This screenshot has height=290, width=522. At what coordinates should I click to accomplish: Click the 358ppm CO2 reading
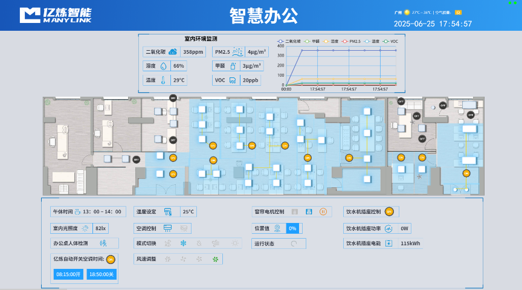[x=193, y=52]
